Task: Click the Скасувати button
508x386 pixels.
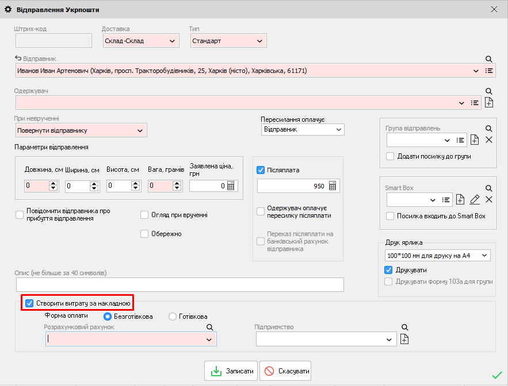Action: click(286, 371)
